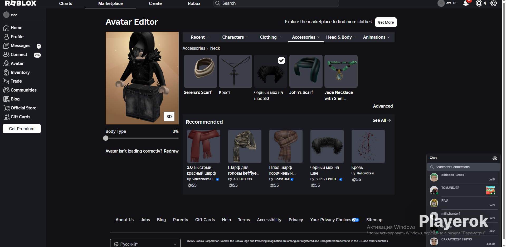506x247 pixels.
Task: Click the Official Store cart icon
Action: click(x=6, y=108)
